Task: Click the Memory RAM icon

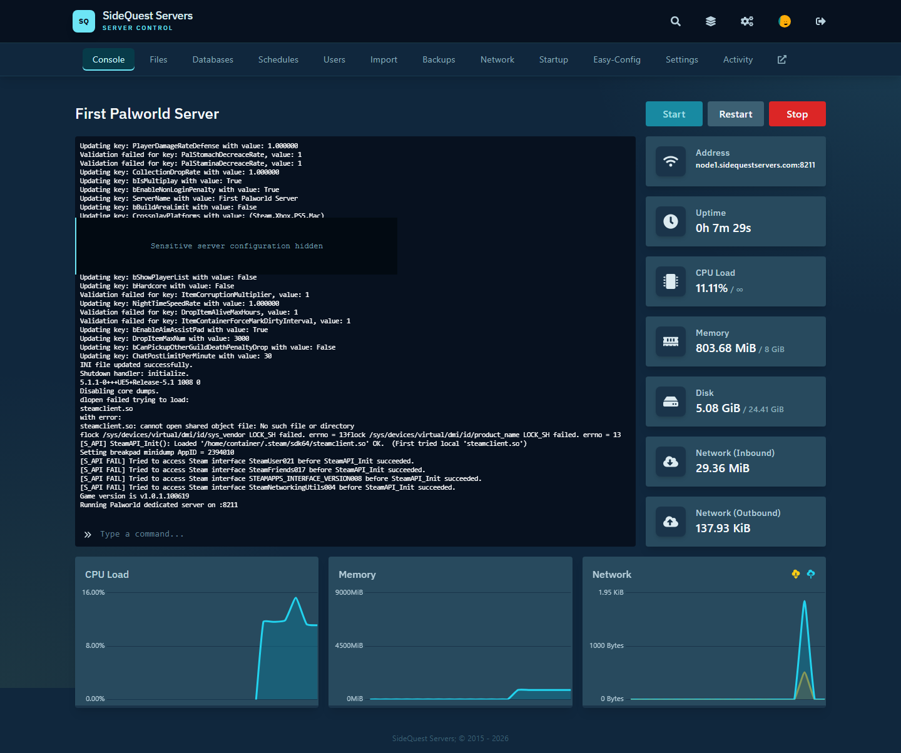Action: [671, 341]
